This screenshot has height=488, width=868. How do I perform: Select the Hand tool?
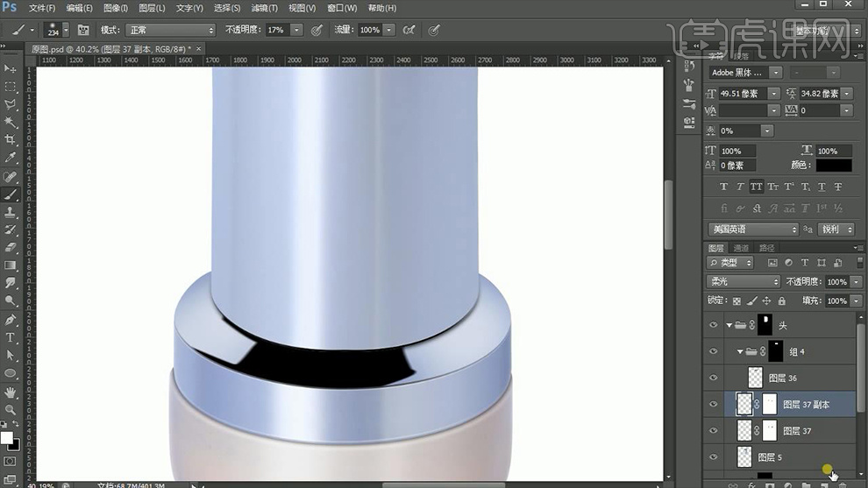[x=11, y=392]
